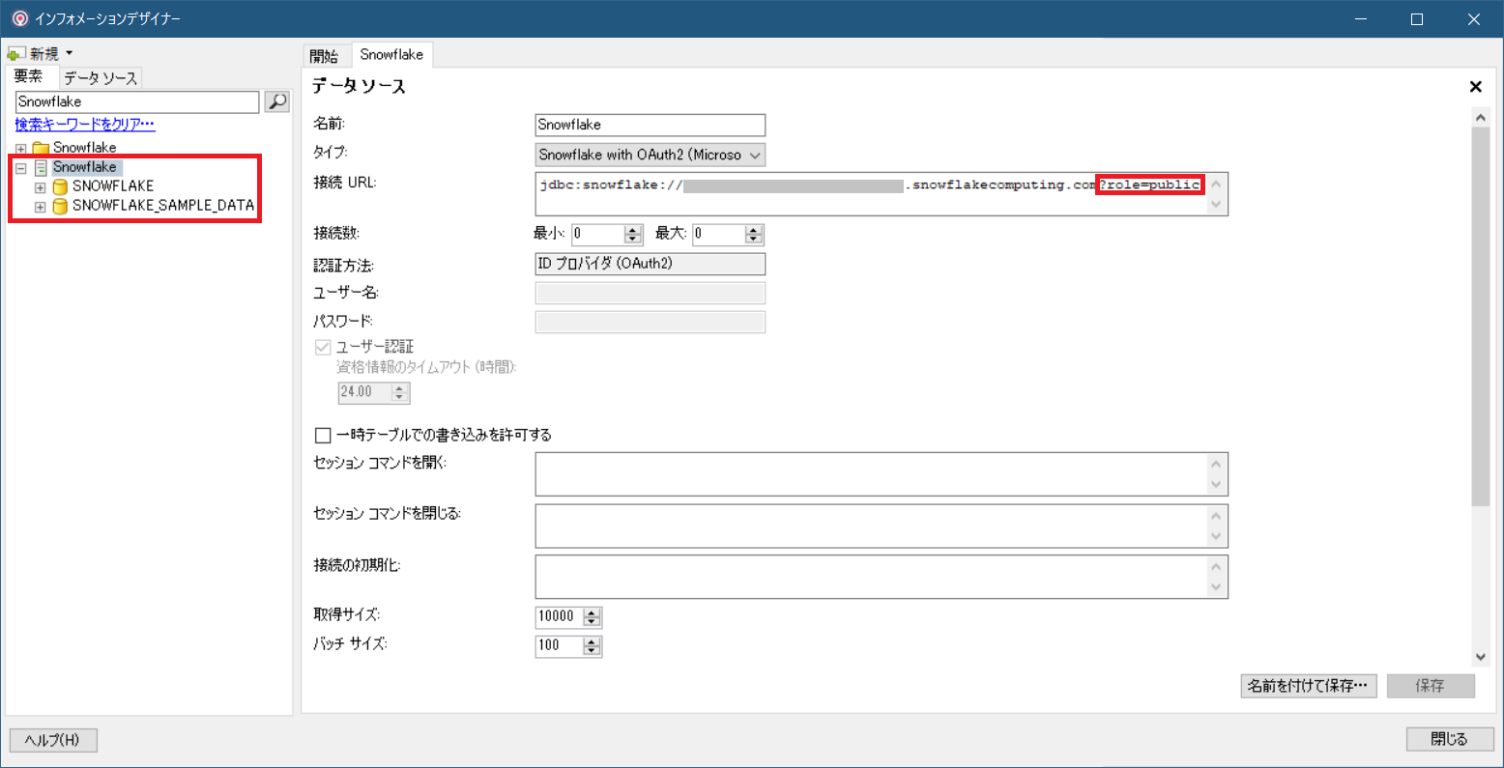Click the 認証方法 field

click(651, 264)
